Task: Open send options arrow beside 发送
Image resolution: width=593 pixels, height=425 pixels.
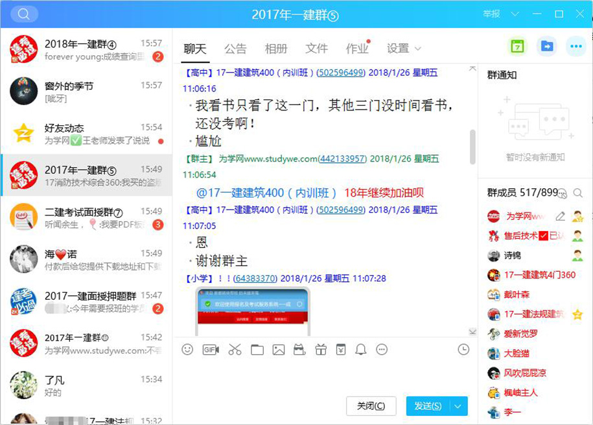Action: click(x=458, y=406)
